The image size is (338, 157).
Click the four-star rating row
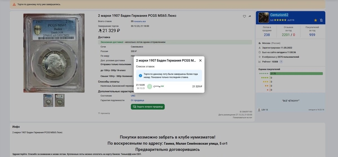(291, 78)
